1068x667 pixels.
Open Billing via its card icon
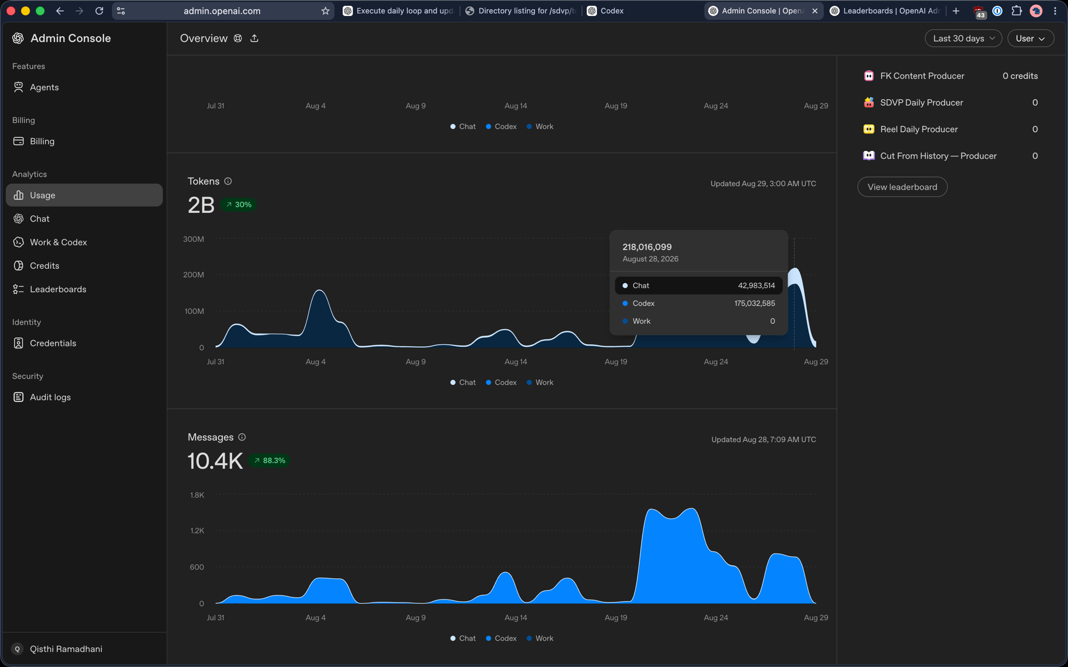pyautogui.click(x=19, y=141)
